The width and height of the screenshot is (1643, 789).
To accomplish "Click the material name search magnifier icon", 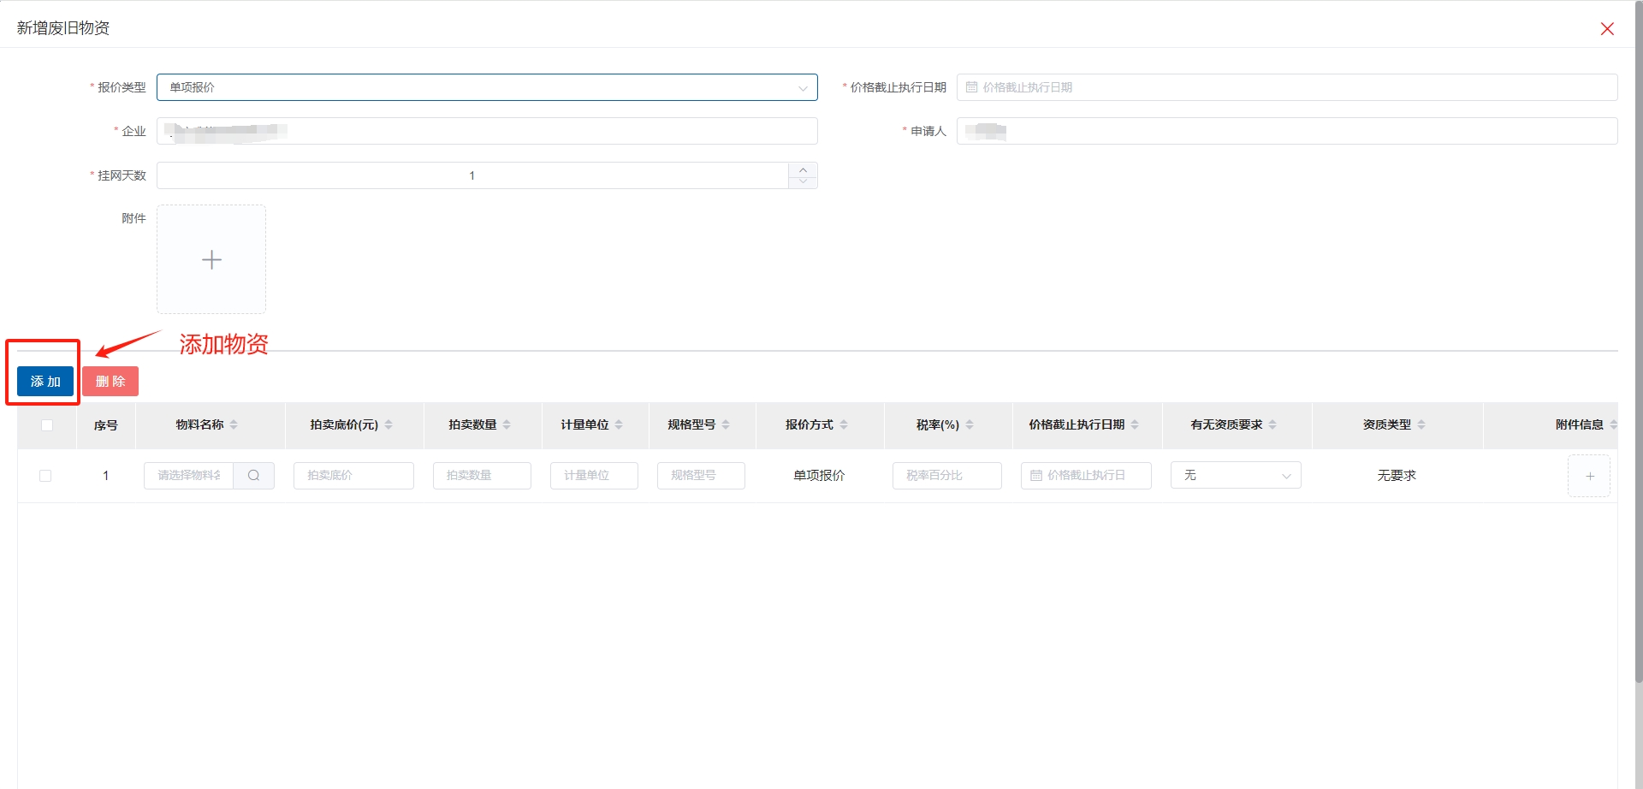I will tap(253, 476).
